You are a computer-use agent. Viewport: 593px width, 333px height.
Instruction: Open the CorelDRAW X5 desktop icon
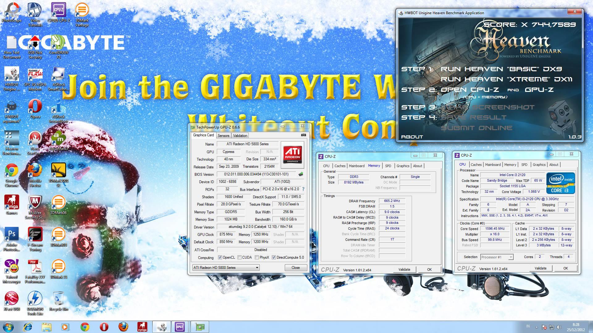[x=59, y=47]
